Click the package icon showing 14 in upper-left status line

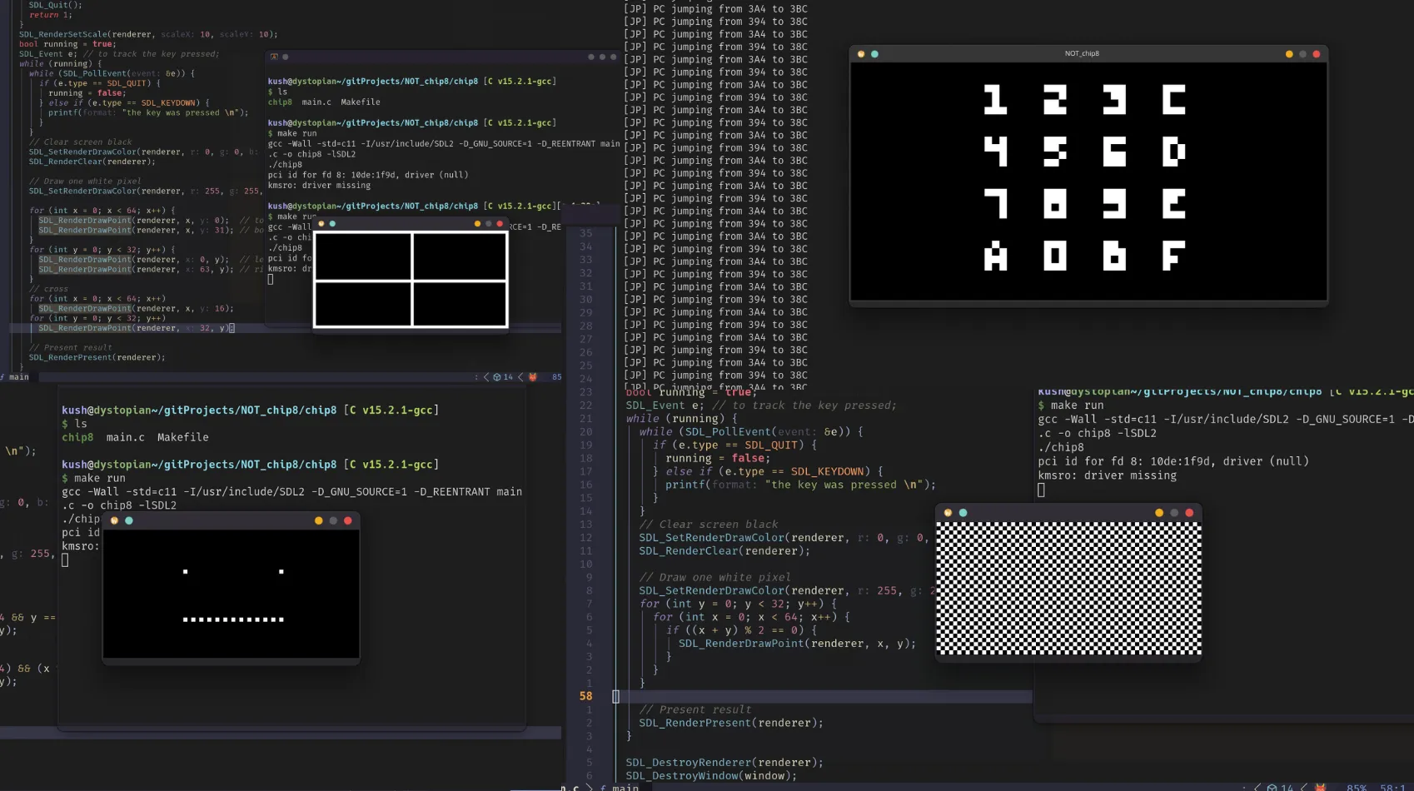coord(502,377)
